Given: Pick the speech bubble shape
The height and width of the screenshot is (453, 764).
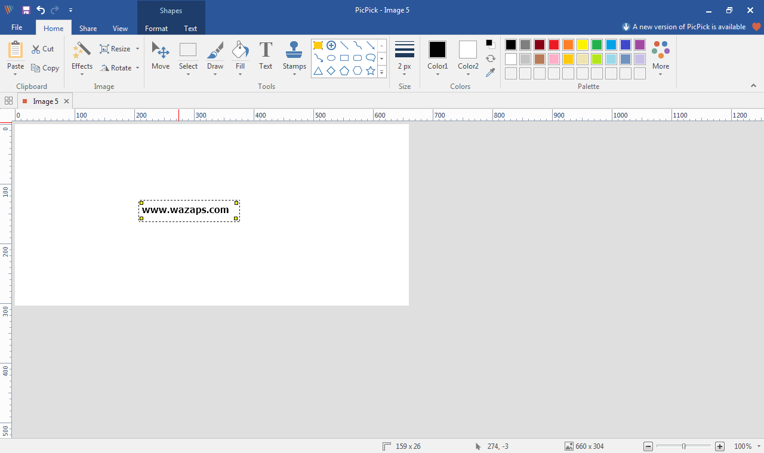Looking at the screenshot, I should [371, 58].
